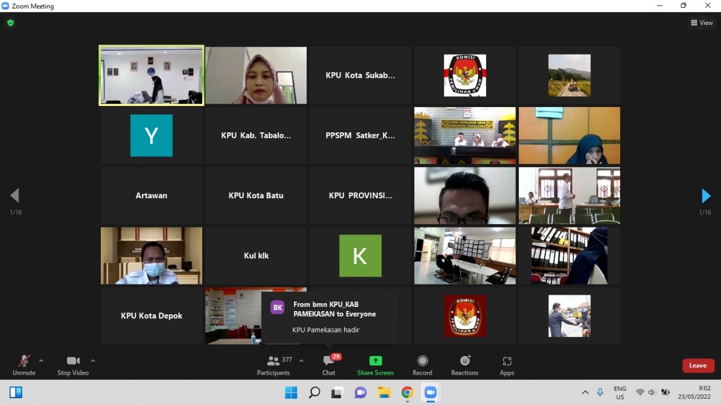
Task: Open the Participants panel
Action: (274, 365)
